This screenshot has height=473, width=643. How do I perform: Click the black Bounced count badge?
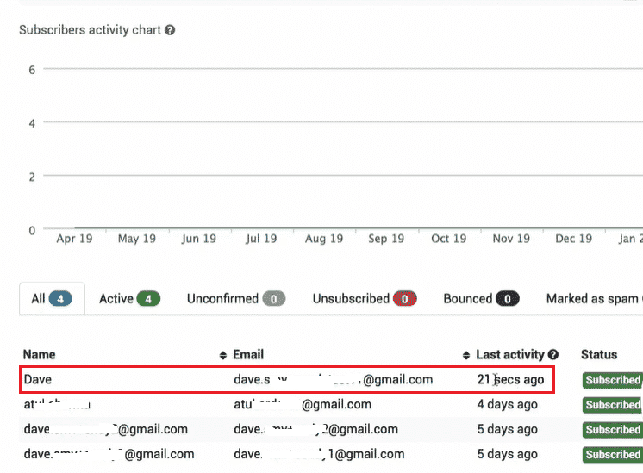click(x=508, y=299)
